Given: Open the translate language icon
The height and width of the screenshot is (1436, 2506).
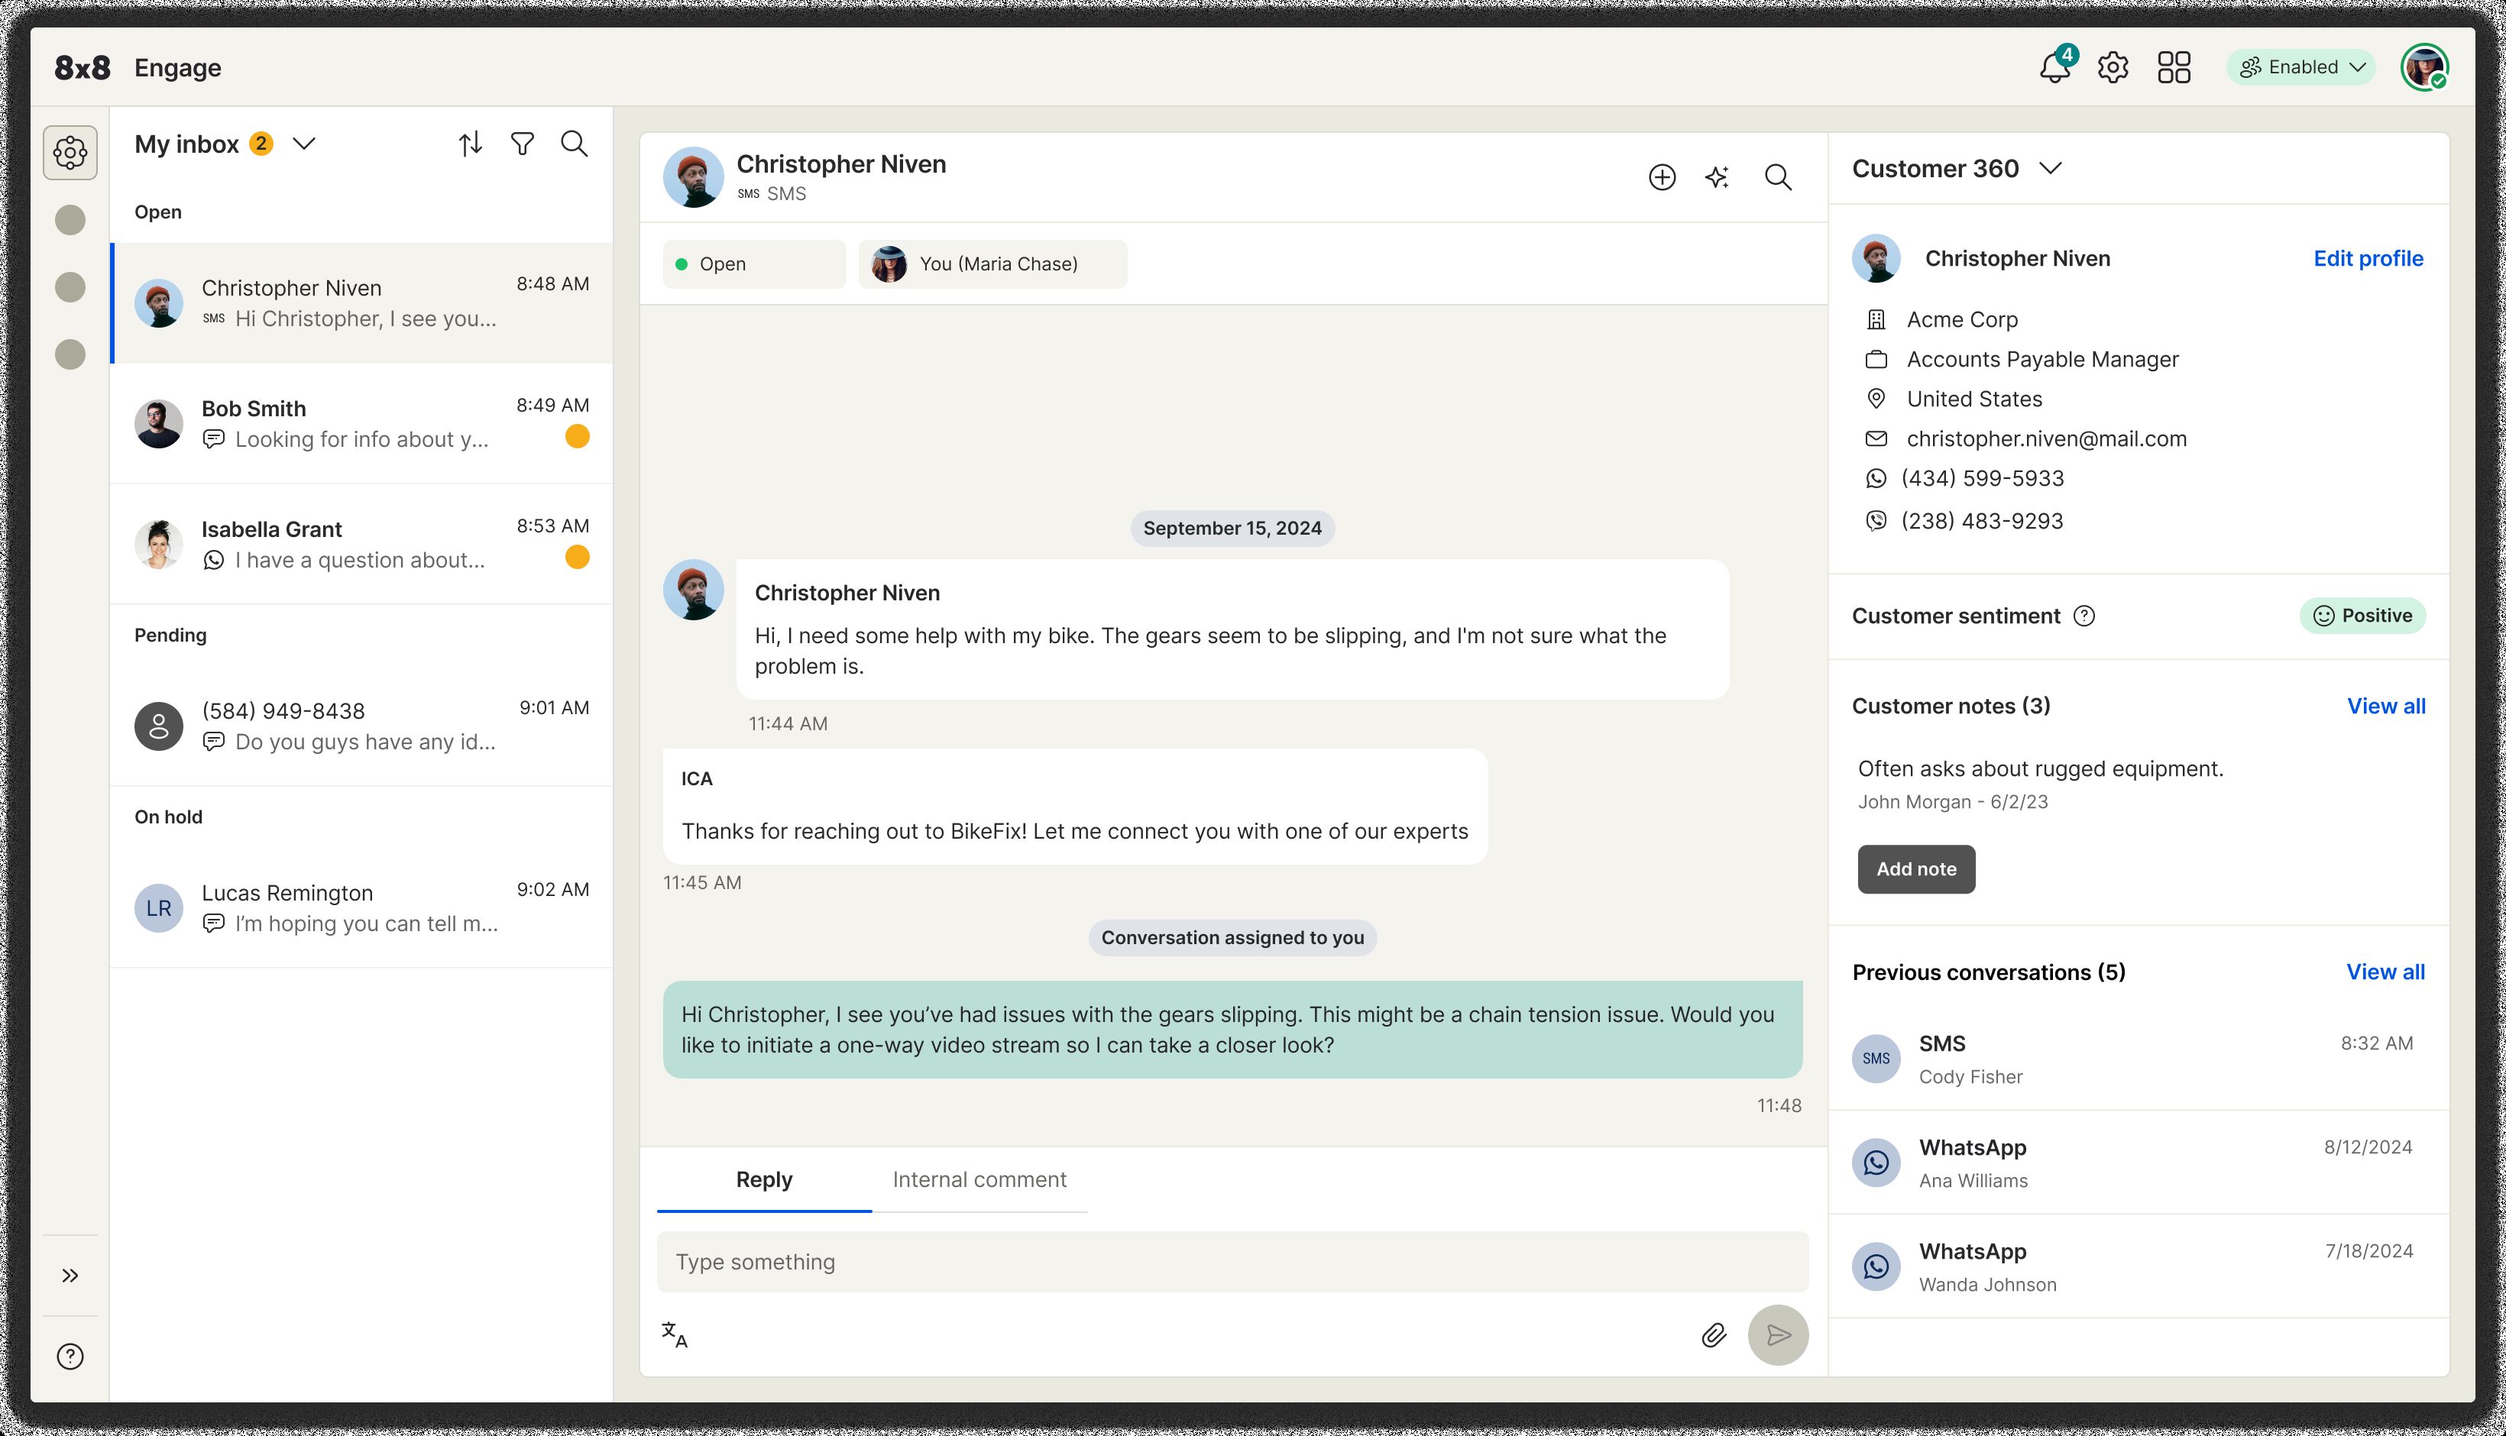Looking at the screenshot, I should pos(675,1334).
